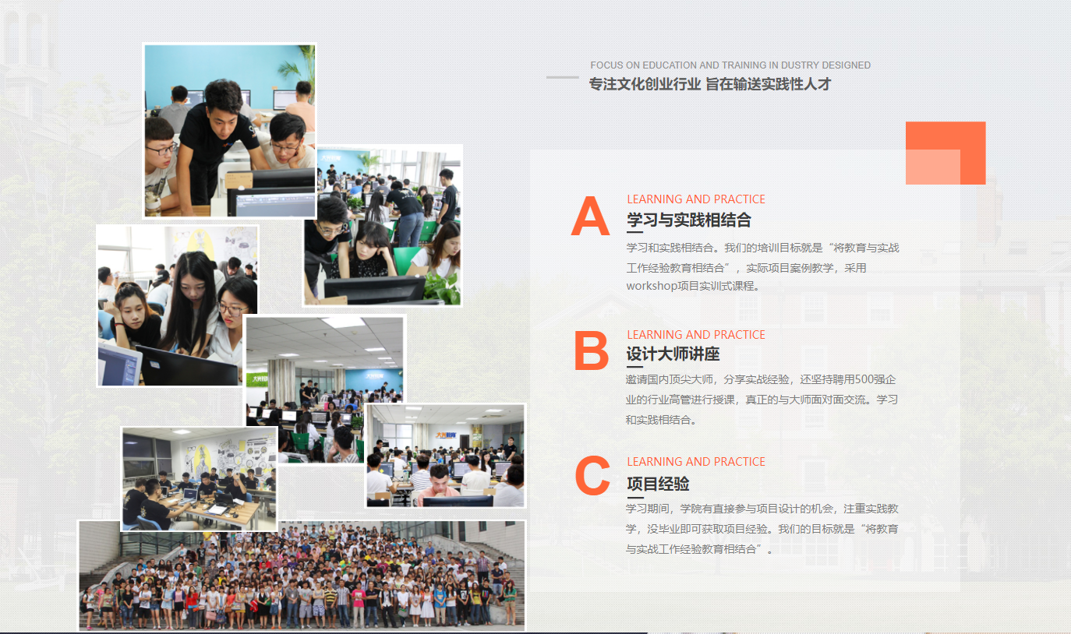Click LEARNING AND PRACTICE above 项目经验

pyautogui.click(x=696, y=462)
